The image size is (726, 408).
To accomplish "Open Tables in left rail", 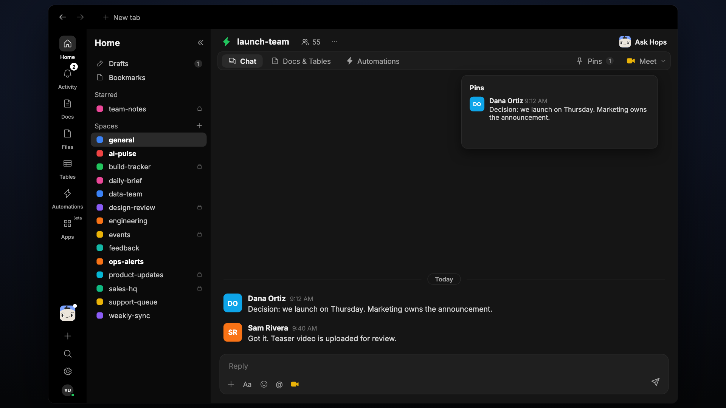I will tap(67, 164).
